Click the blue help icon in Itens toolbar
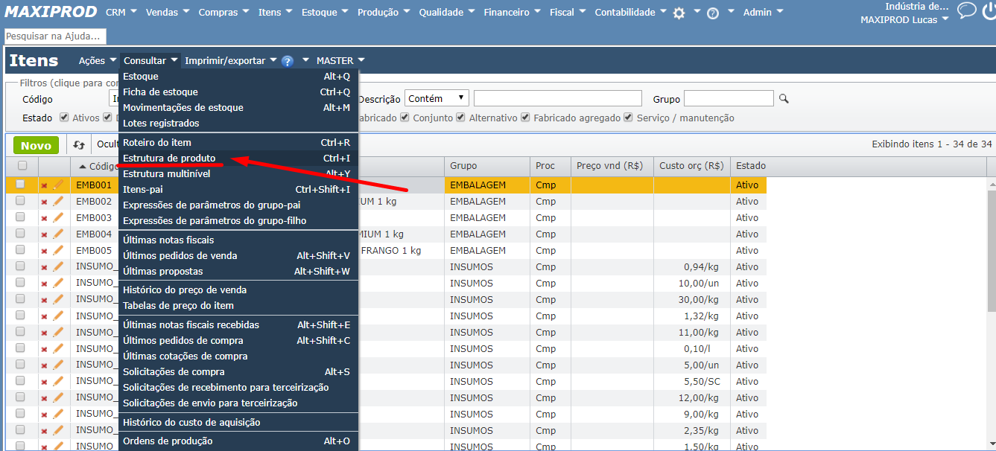 coord(288,61)
